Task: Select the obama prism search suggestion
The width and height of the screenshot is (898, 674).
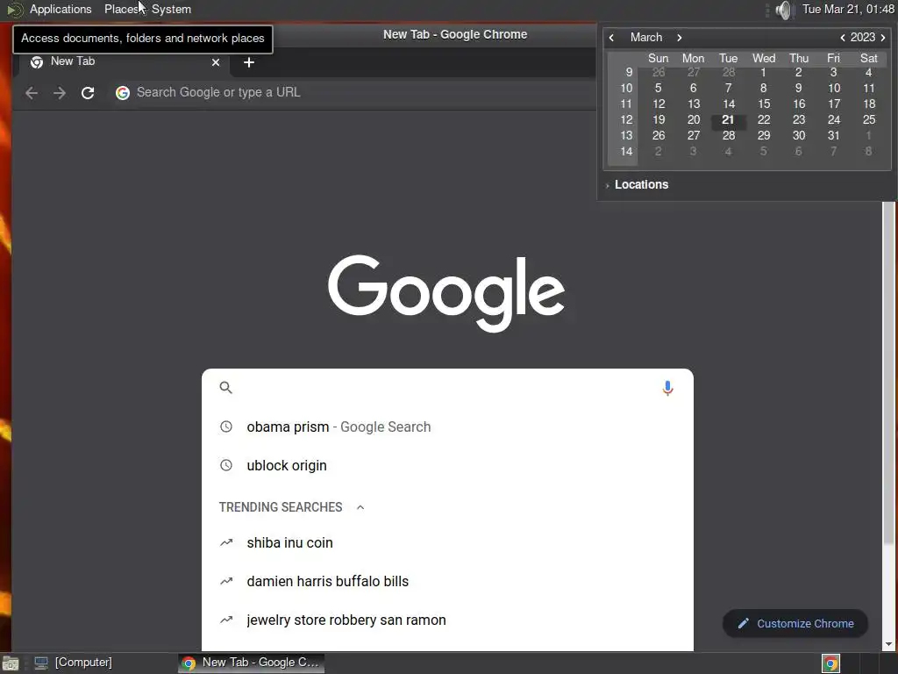Action: click(x=447, y=427)
